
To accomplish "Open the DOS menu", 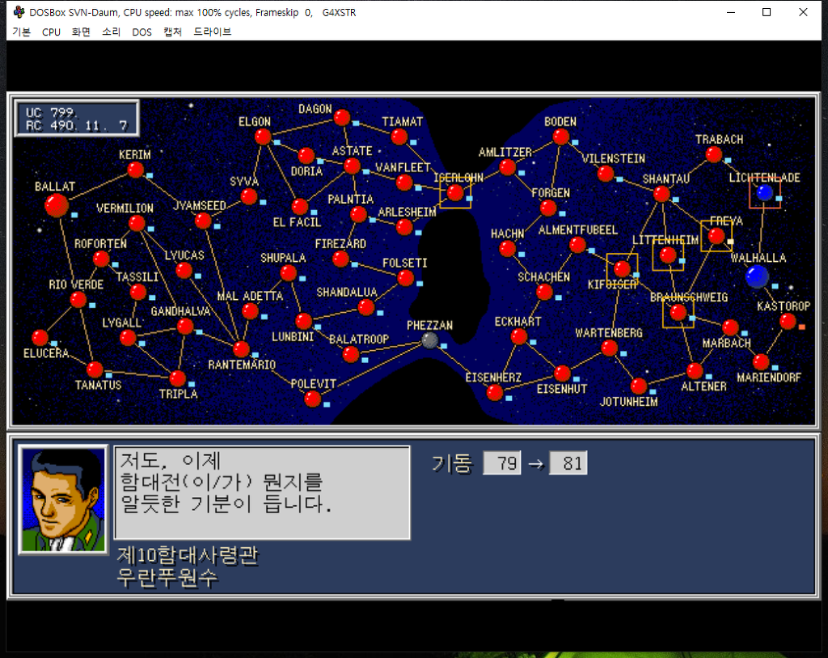I will (x=142, y=32).
